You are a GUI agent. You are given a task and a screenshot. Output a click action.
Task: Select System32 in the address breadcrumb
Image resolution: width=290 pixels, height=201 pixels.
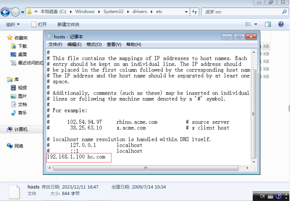tap(113, 12)
